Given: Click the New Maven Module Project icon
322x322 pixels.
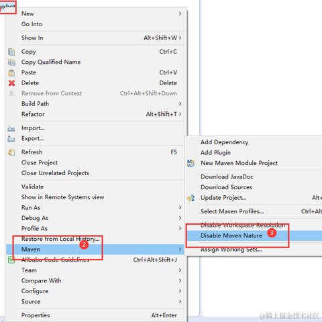Looking at the screenshot, I should (x=191, y=163).
